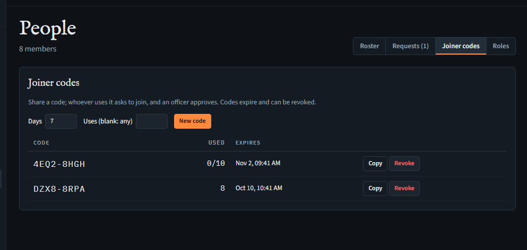Viewport: 527px width, 250px height.
Task: Focus the Uses (blank: any) input field
Action: (152, 121)
